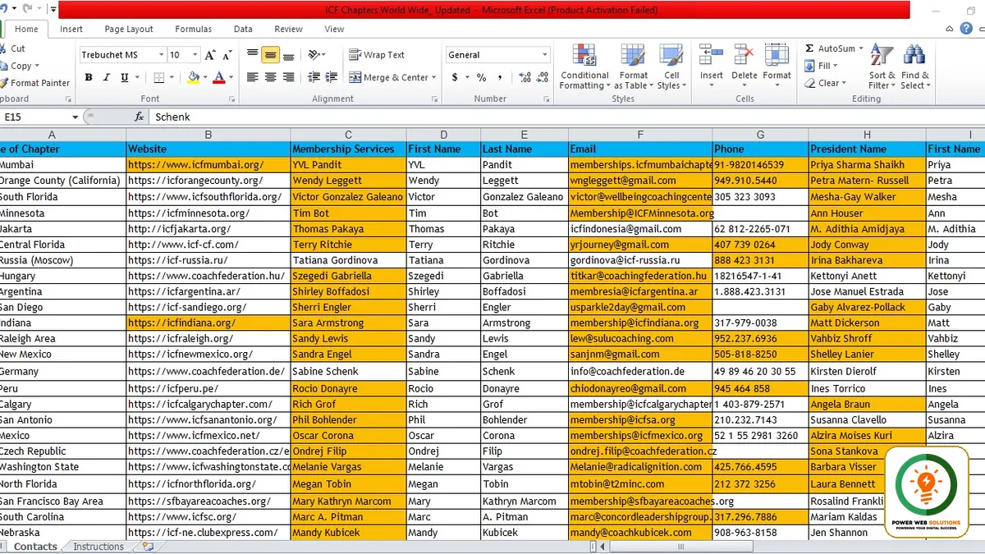
Task: Open Conditional Formatting
Action: point(584,67)
